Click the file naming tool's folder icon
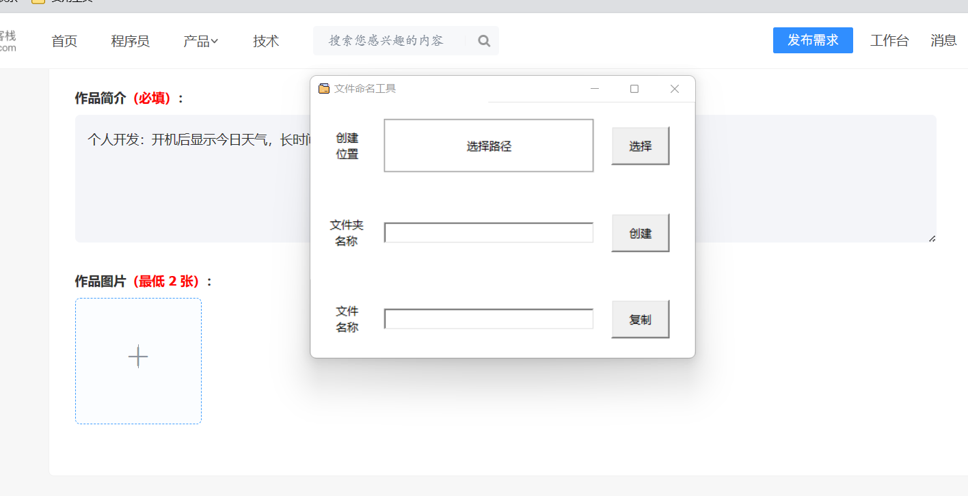968x496 pixels. point(324,89)
